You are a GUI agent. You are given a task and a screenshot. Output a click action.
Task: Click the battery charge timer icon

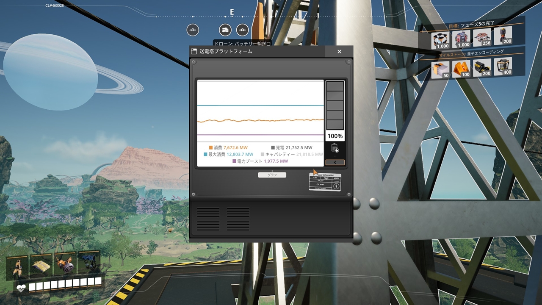tap(335, 148)
